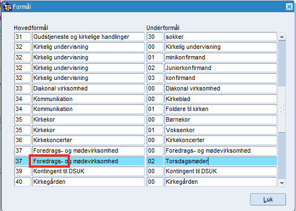Click the Formål window title icon

tap(7, 7)
